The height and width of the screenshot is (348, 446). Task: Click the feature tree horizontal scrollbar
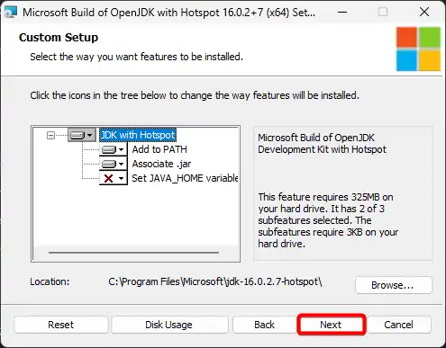pyautogui.click(x=133, y=253)
